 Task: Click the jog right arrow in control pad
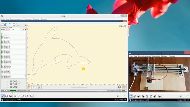tap(16, 84)
